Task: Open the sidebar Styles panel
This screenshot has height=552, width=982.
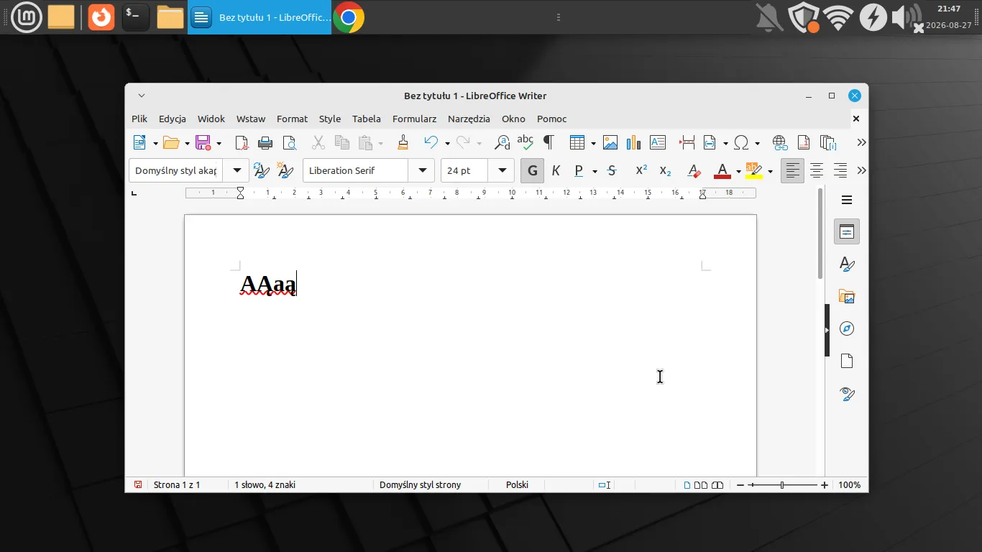Action: tap(847, 264)
